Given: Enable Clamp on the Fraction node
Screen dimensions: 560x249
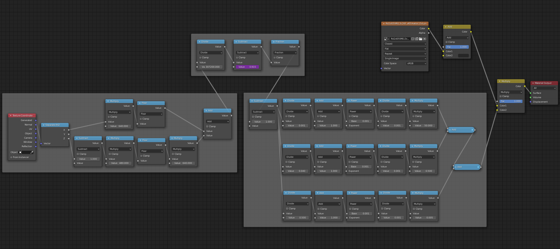Looking at the screenshot, I should (x=275, y=57).
